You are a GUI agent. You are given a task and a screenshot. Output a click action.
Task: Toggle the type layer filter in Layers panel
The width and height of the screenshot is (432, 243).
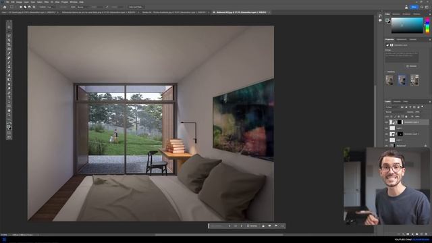410,107
